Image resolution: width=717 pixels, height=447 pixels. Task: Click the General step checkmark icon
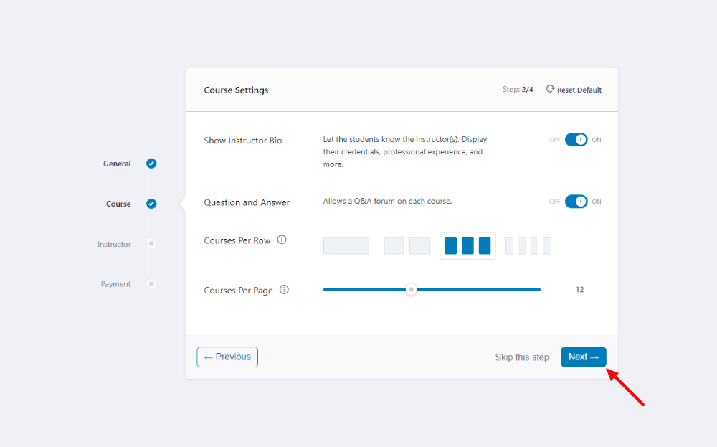tap(151, 164)
